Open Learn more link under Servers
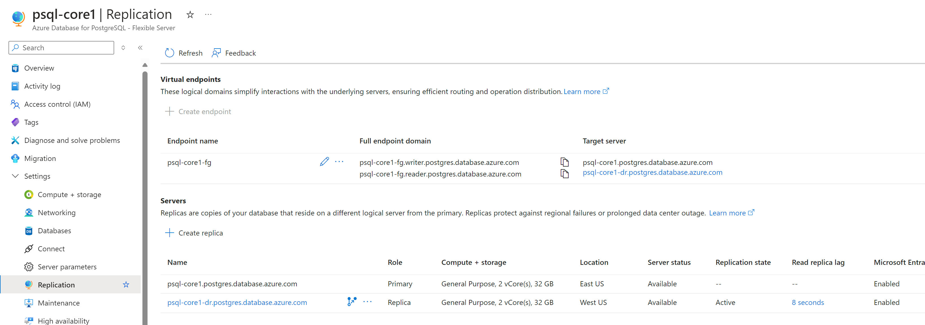 point(731,213)
